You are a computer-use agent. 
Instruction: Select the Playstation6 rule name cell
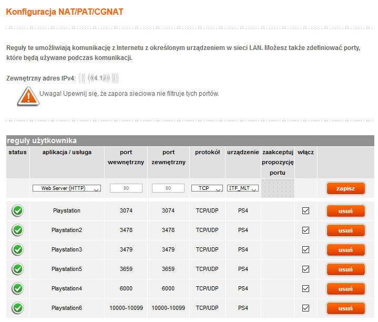tap(67, 308)
